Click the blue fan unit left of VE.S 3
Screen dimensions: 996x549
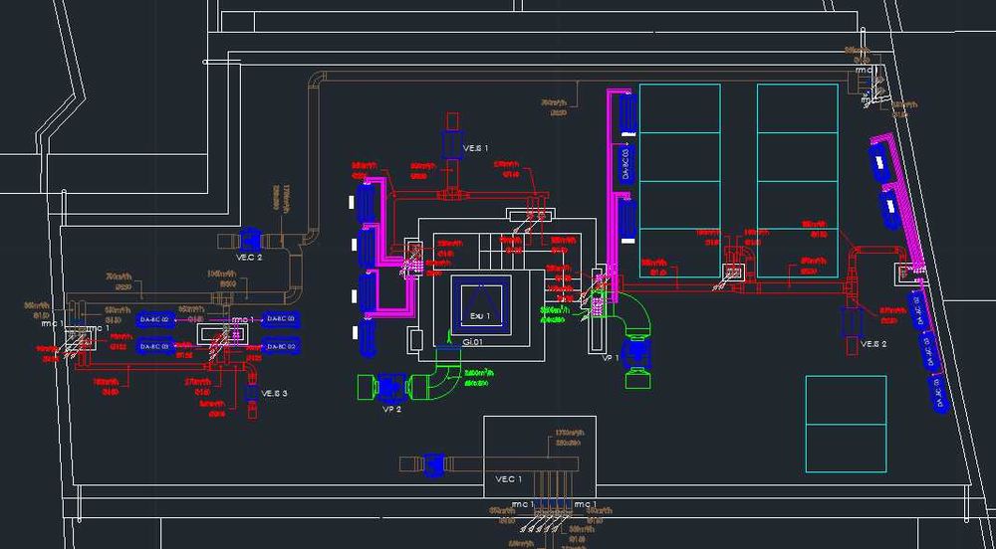pyautogui.click(x=252, y=393)
